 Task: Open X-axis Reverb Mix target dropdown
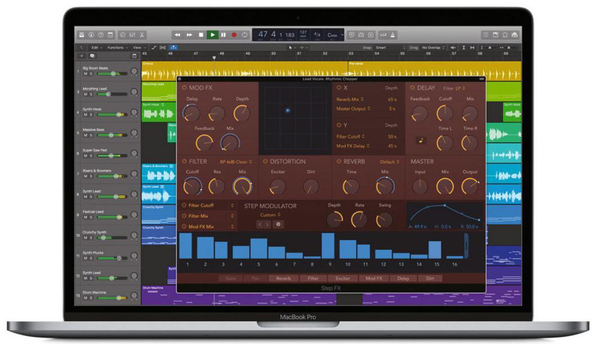350,99
